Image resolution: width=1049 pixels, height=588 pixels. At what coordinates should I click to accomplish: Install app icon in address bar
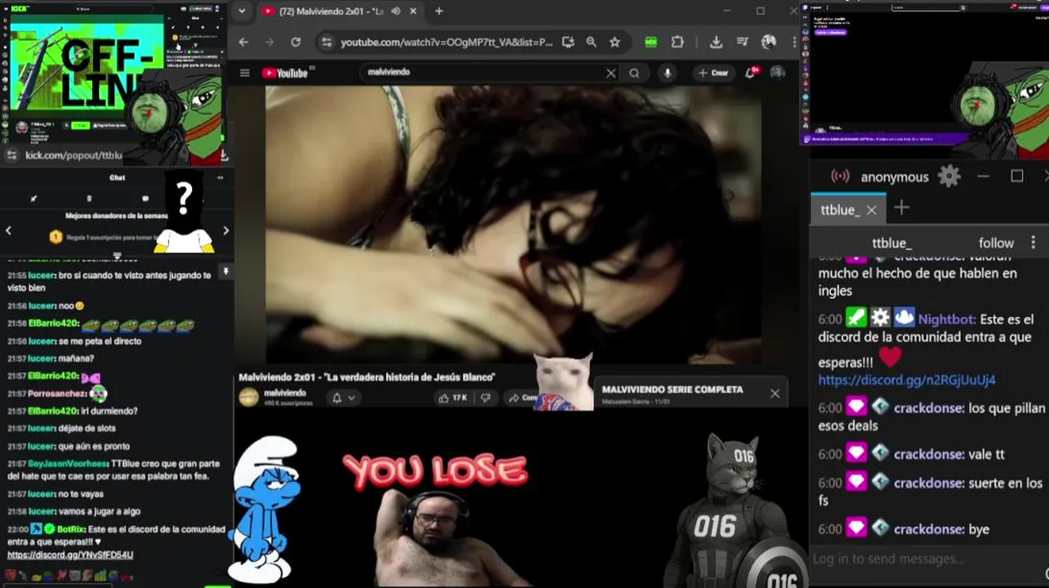coord(568,42)
